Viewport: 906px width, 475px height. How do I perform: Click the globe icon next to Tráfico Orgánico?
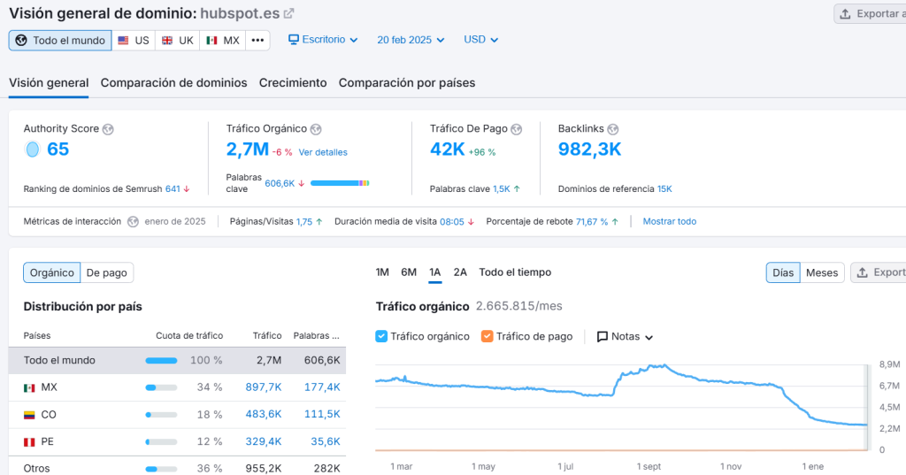coord(316,129)
